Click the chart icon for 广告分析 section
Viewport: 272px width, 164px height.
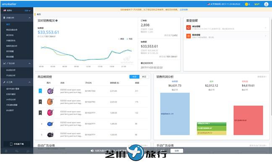click(4, 63)
